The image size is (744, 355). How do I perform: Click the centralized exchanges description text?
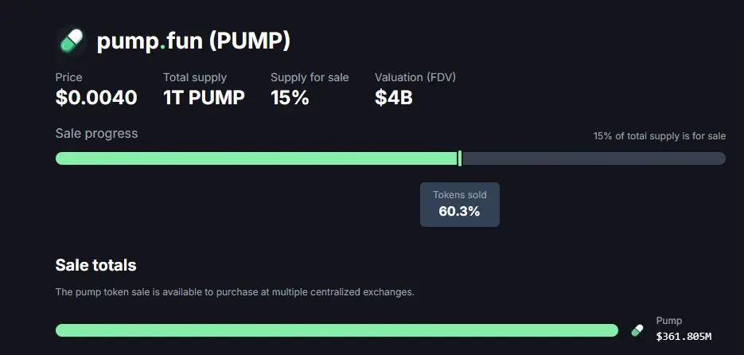(235, 292)
